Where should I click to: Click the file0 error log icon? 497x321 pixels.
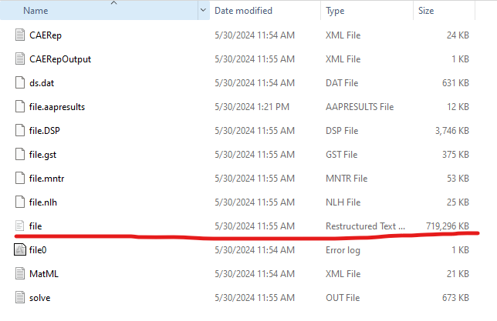(21, 249)
